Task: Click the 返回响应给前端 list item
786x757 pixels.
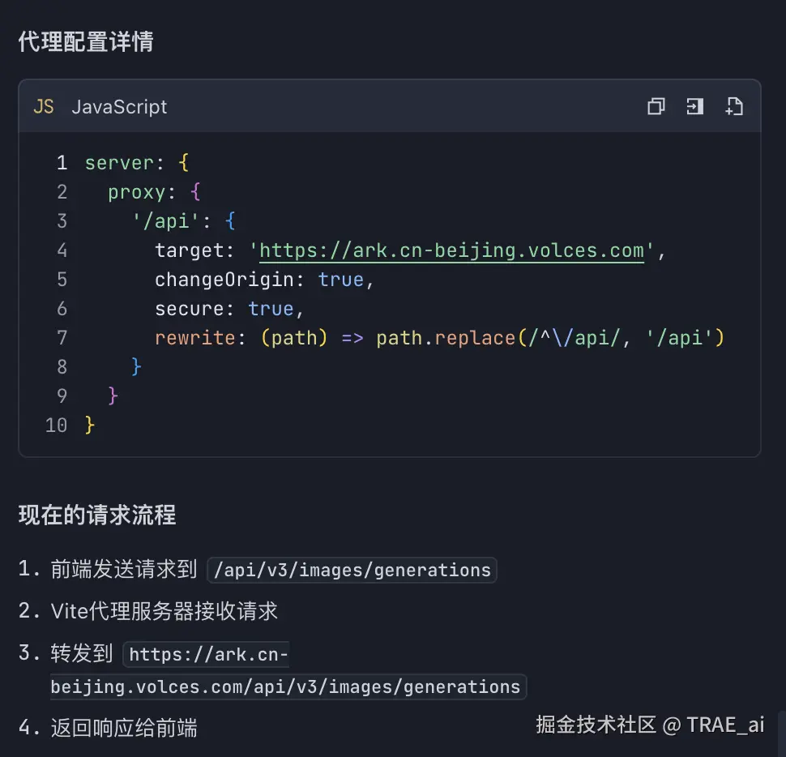Action: tap(124, 728)
